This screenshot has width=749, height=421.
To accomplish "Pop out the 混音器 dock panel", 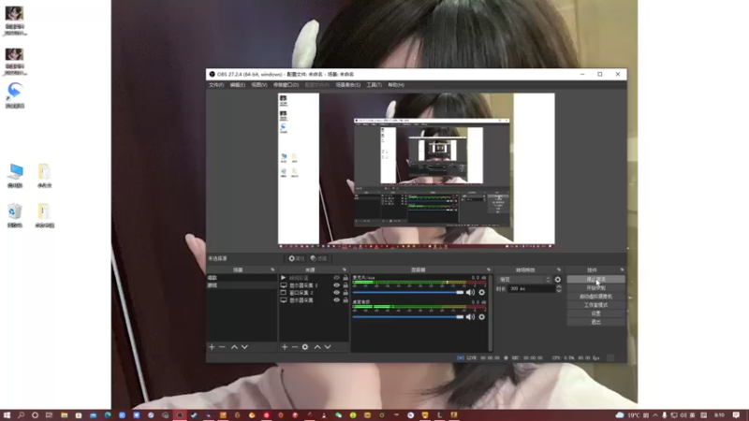I will point(488,269).
